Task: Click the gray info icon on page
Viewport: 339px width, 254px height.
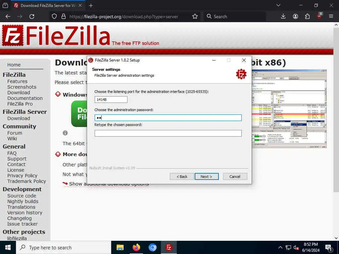Action: coord(65,133)
